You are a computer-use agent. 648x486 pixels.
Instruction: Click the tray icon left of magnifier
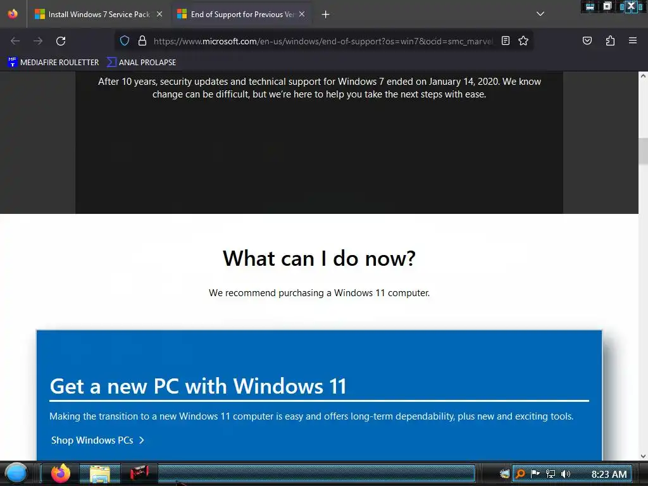pyautogui.click(x=504, y=474)
